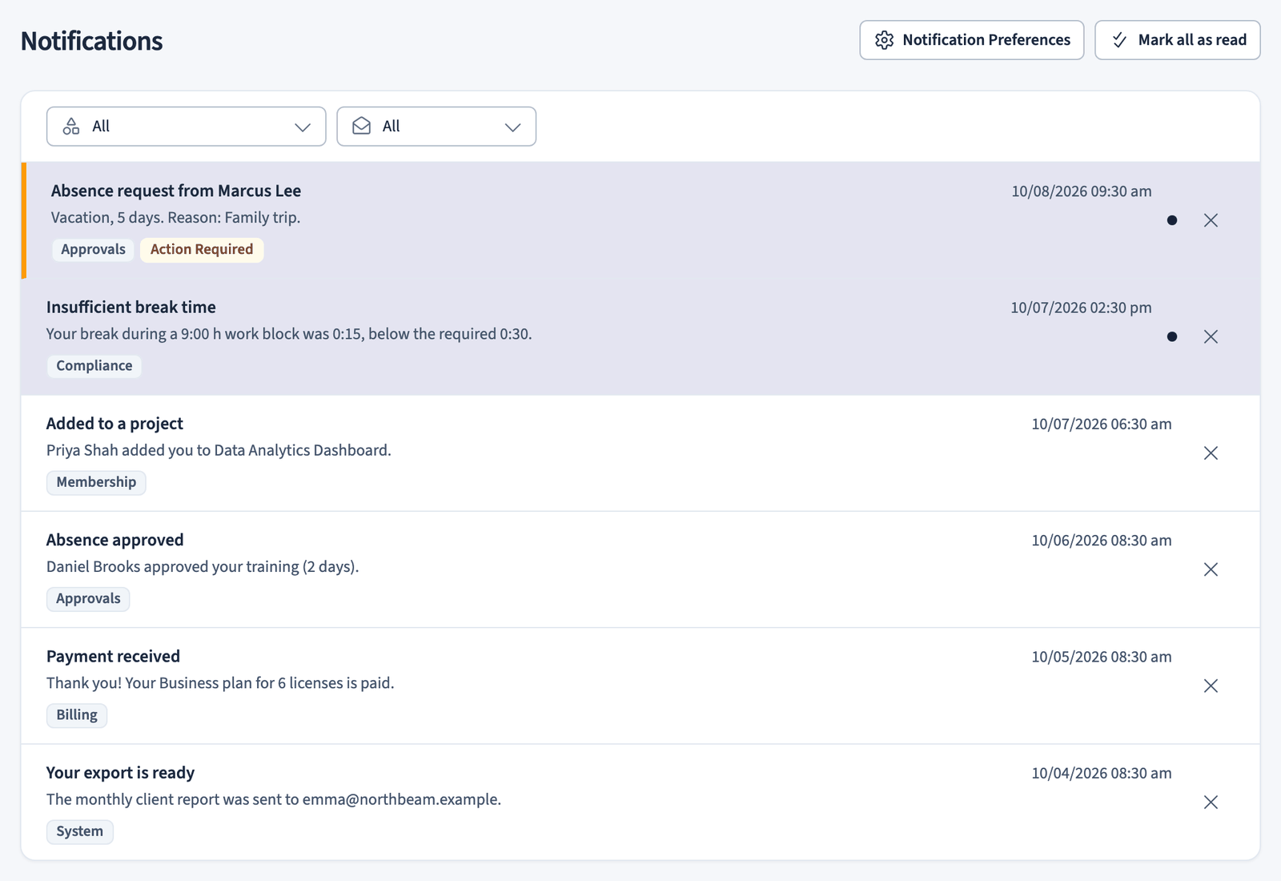
Task: Toggle unread dot on Marcus Lee absence request
Action: coord(1172,220)
